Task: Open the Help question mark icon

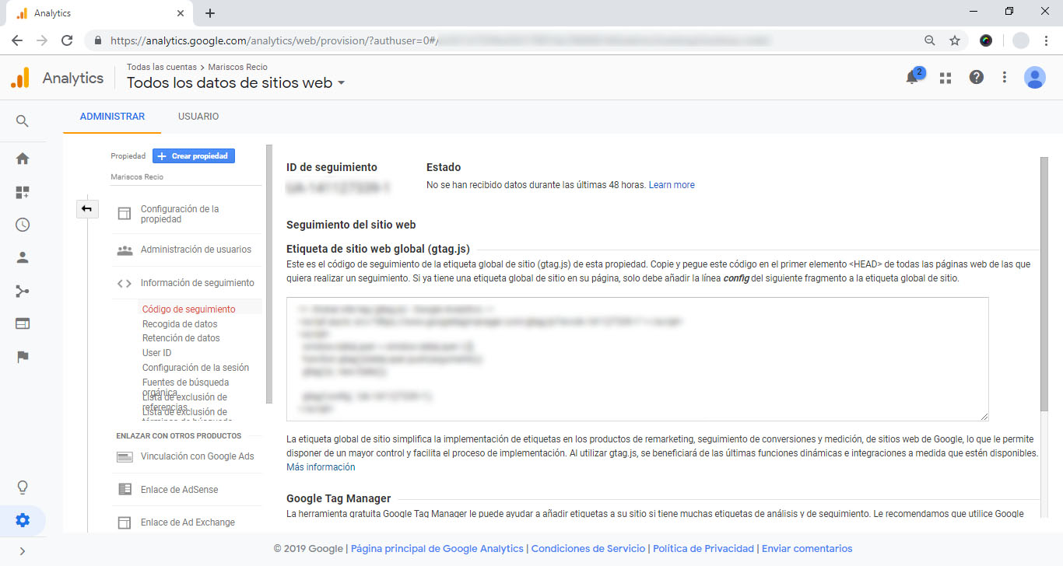Action: [976, 77]
